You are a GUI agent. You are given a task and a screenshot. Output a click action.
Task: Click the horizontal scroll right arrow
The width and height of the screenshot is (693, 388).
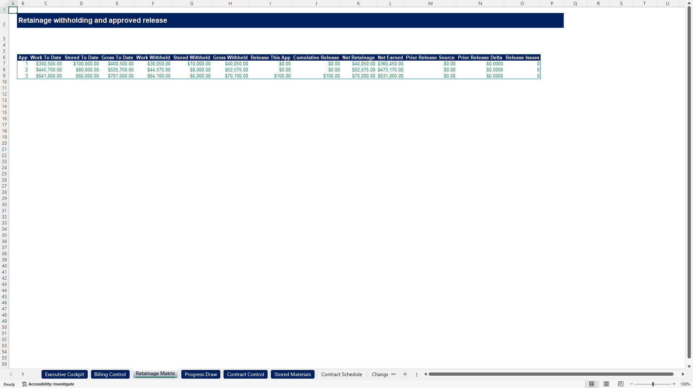[x=683, y=374]
